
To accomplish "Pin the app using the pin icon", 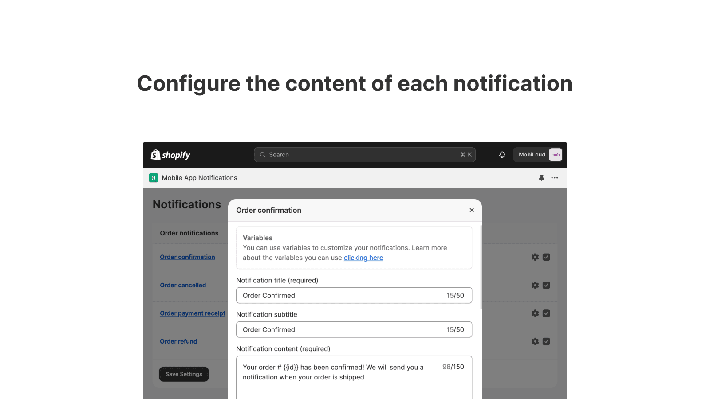I will click(541, 178).
